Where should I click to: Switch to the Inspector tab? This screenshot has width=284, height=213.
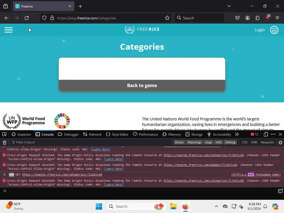point(22,135)
